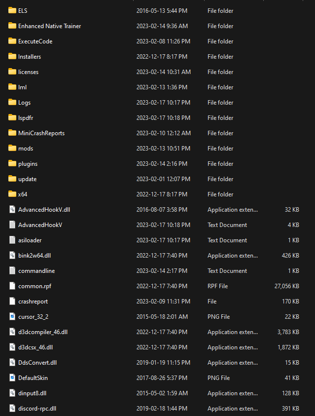Click the name Enhanced Native Trainer
The width and height of the screenshot is (315, 416).
point(49,26)
